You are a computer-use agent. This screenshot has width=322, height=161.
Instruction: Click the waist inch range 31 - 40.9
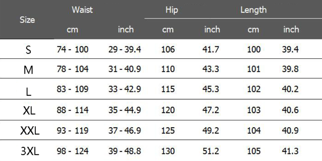(x=125, y=69)
